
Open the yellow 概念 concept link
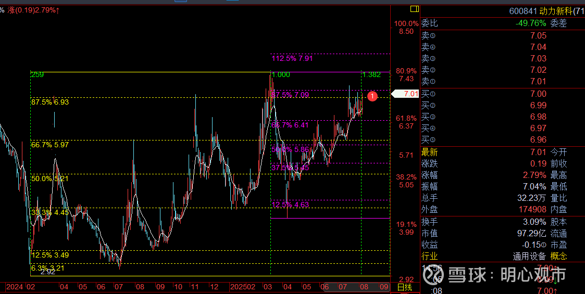point(558,257)
